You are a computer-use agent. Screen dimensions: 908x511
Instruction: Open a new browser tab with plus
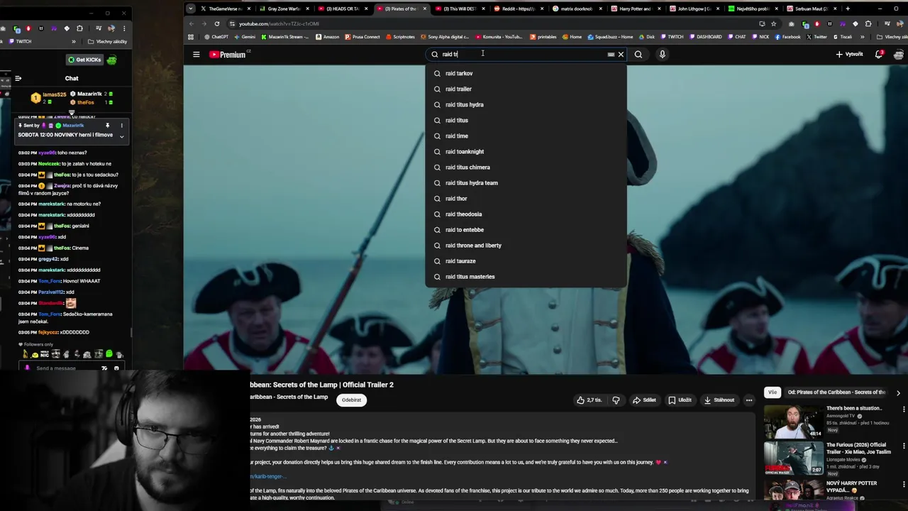tap(848, 9)
